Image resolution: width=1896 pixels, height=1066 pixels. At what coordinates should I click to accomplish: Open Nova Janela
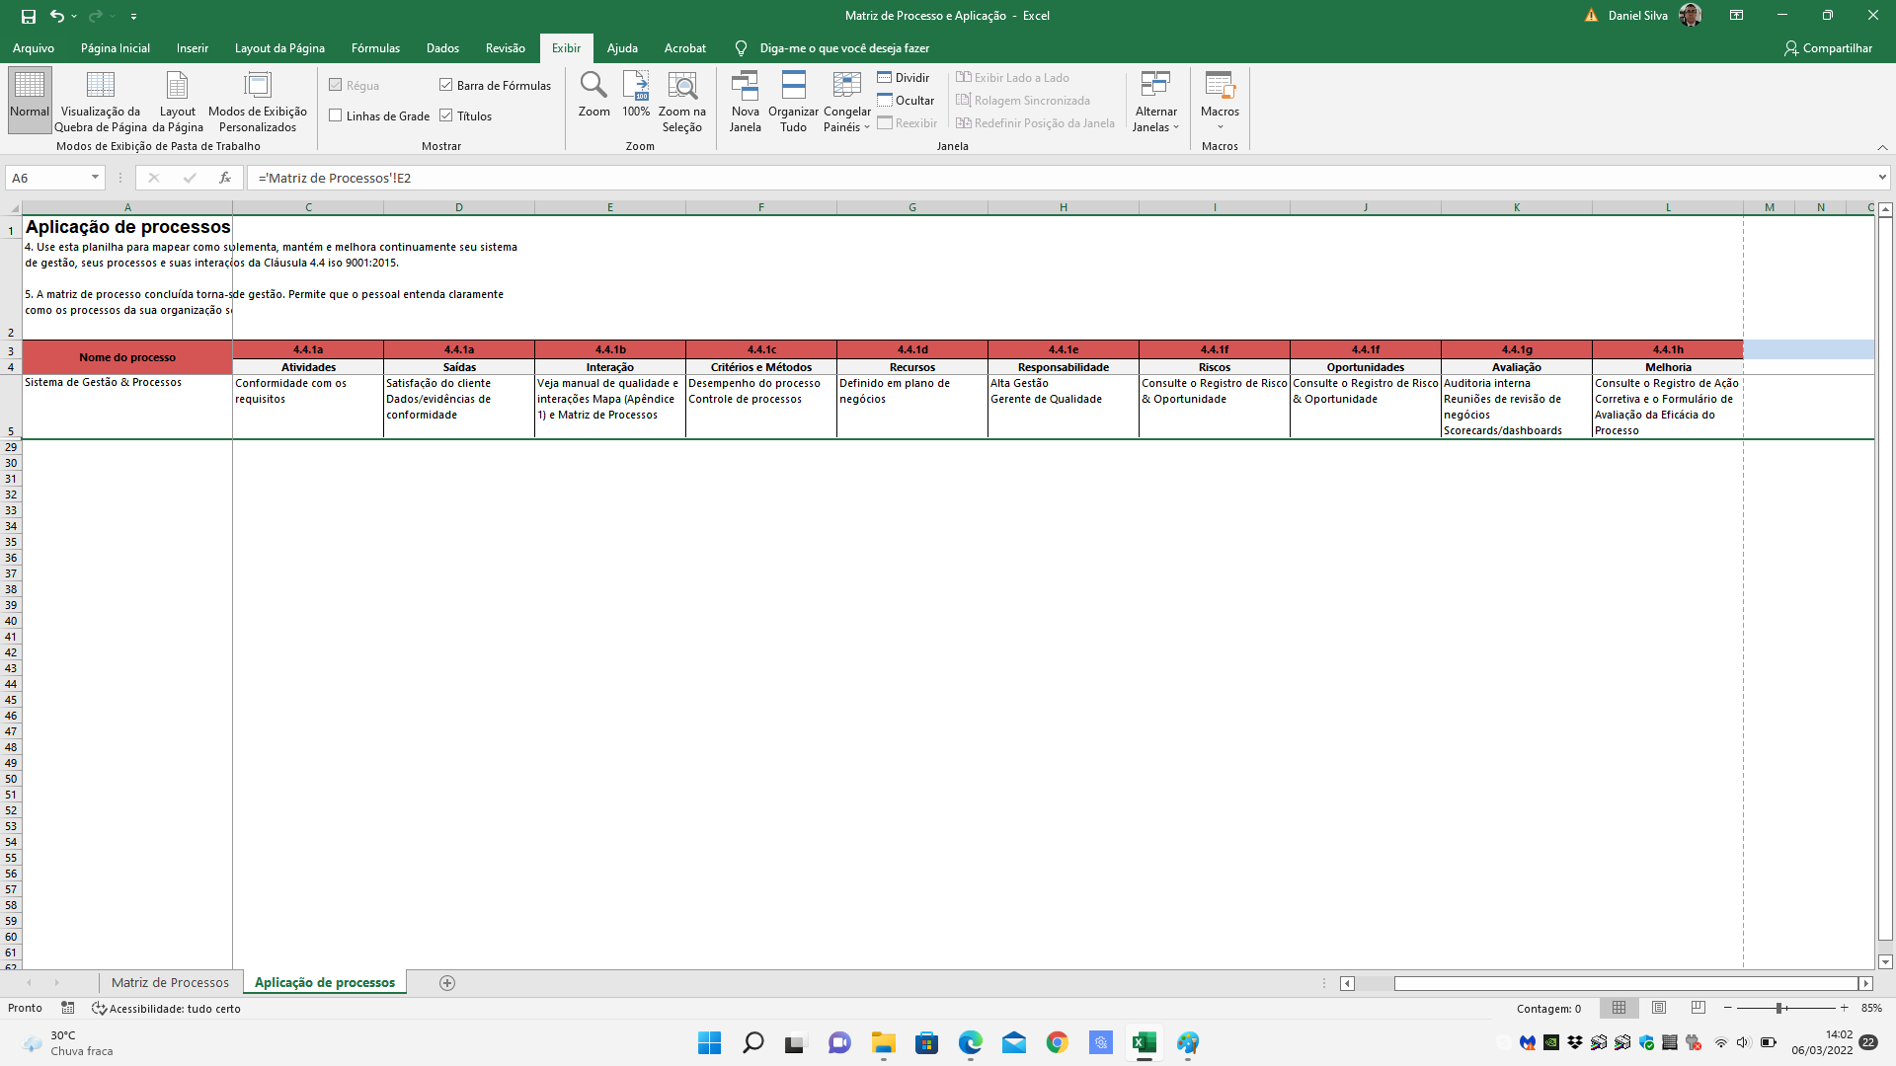click(745, 87)
